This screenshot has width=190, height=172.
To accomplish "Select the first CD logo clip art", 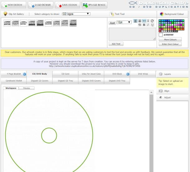I will (7, 23).
